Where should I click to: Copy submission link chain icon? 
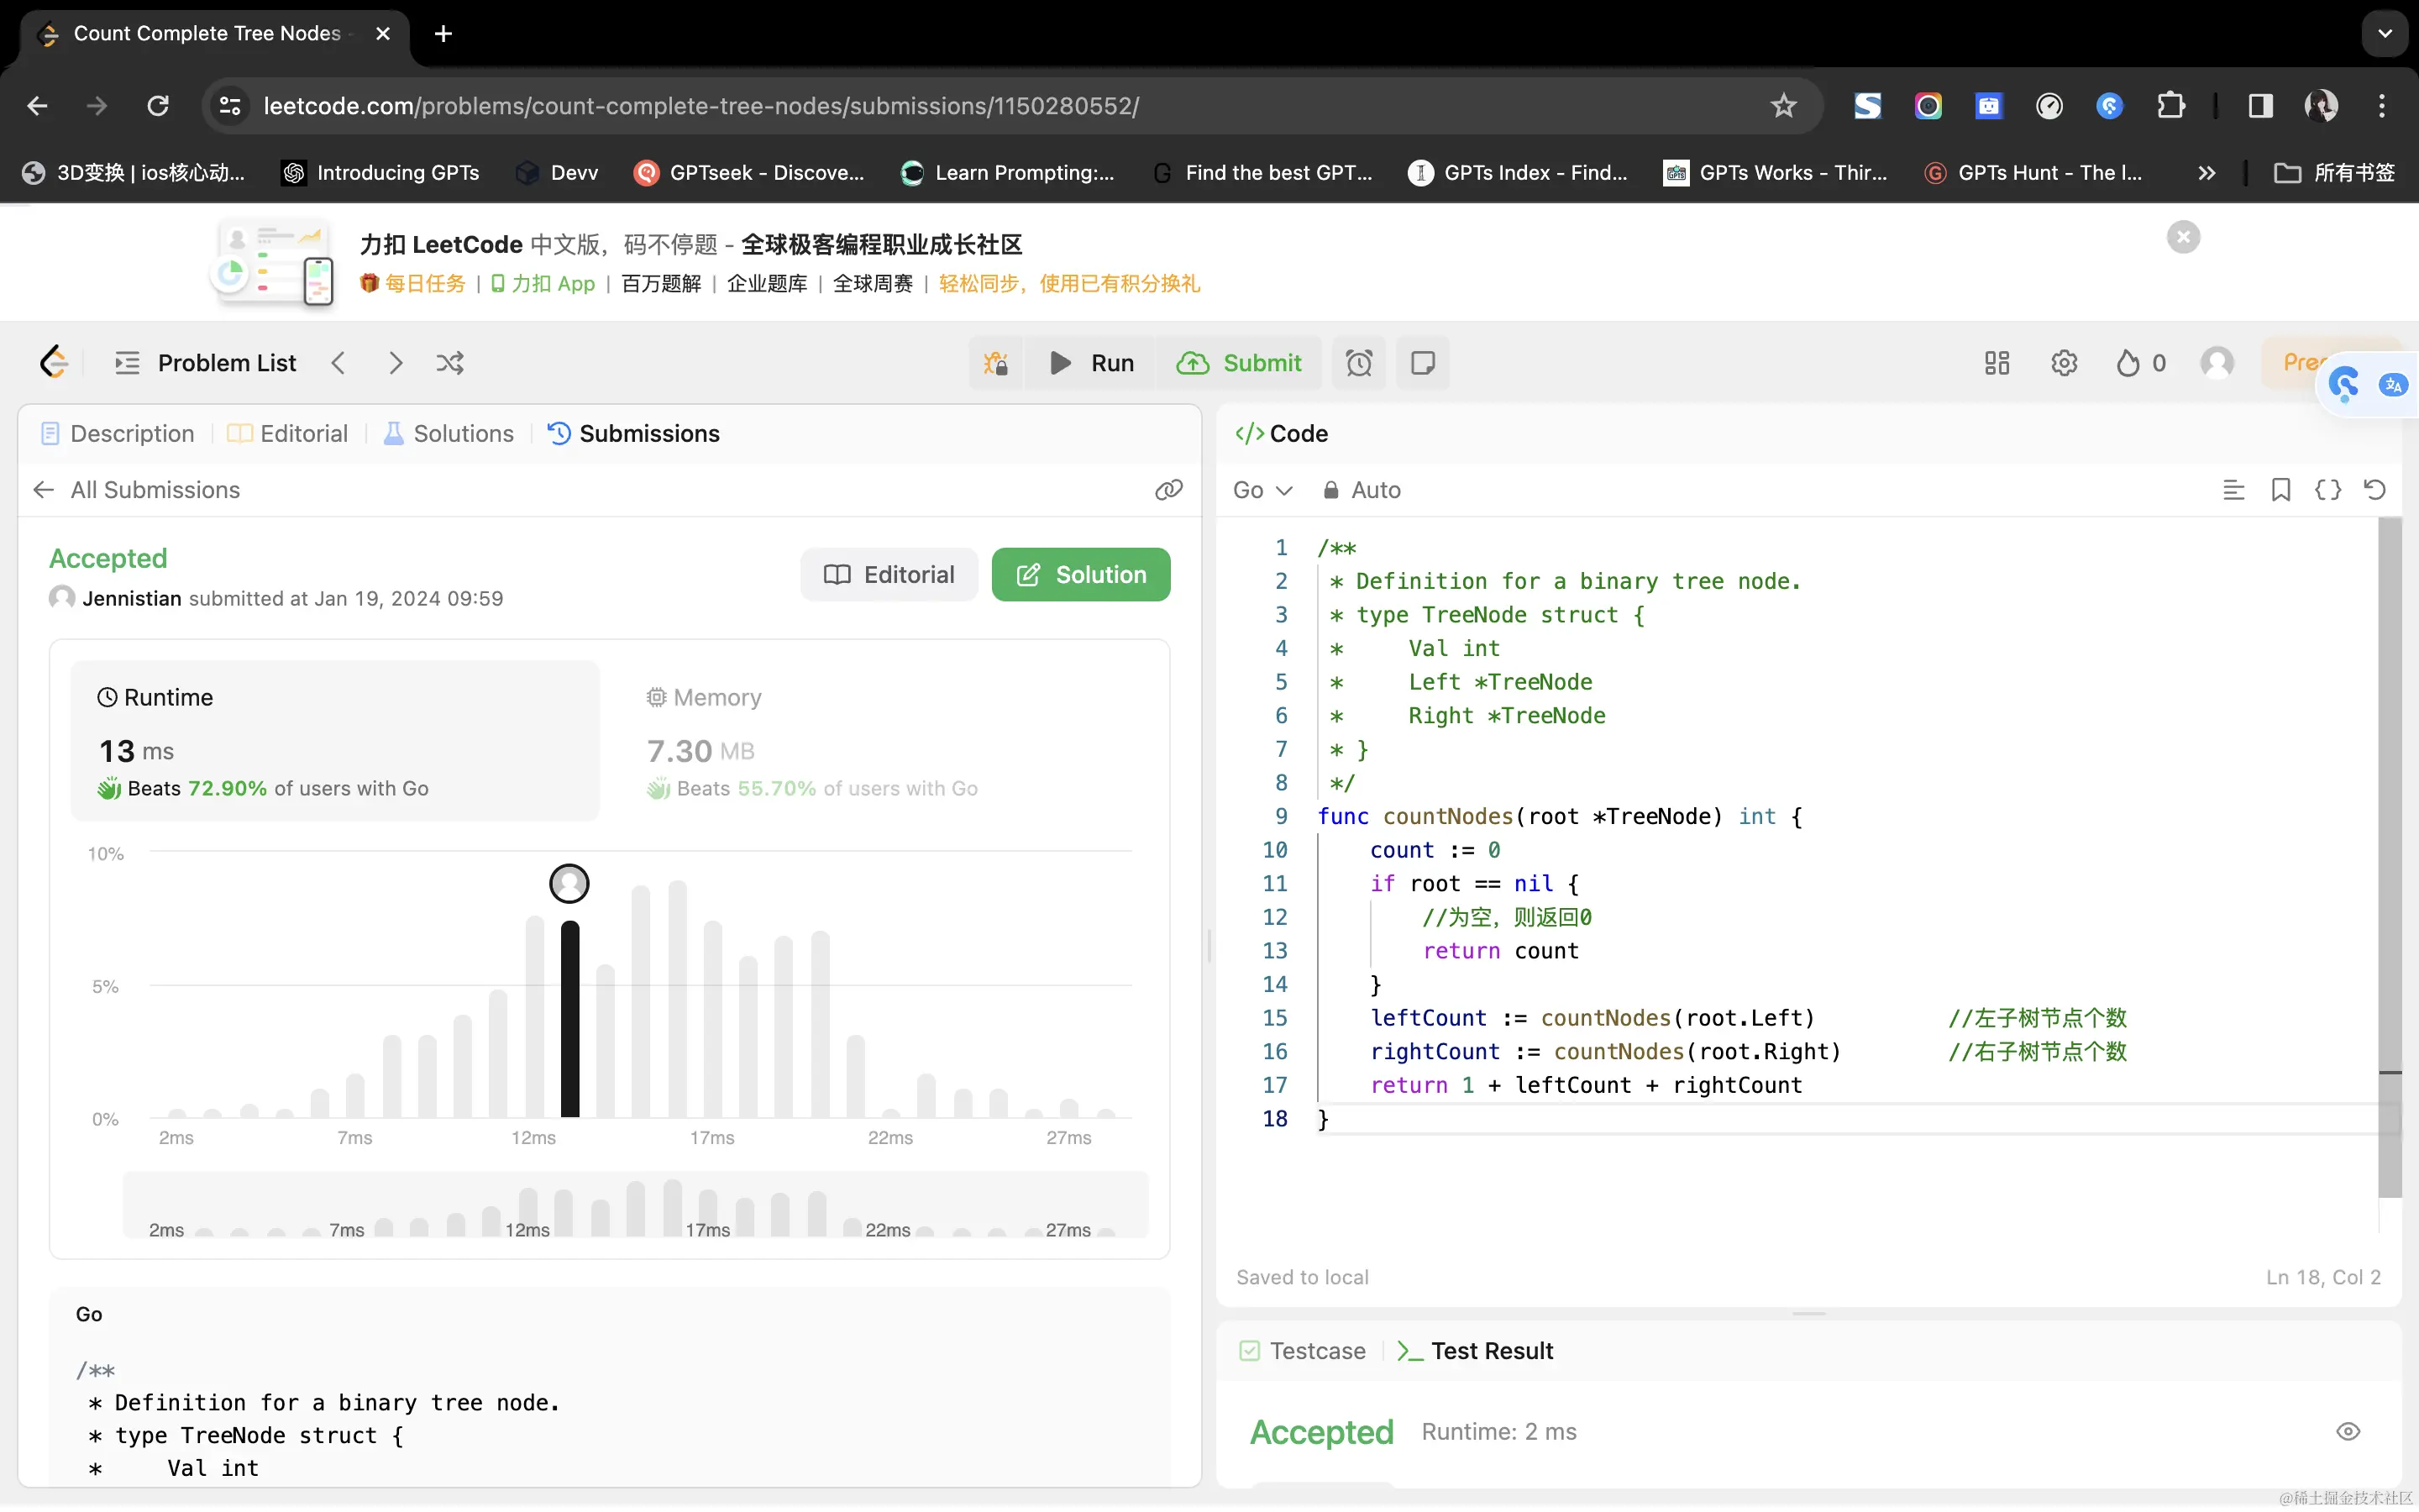click(x=1168, y=490)
